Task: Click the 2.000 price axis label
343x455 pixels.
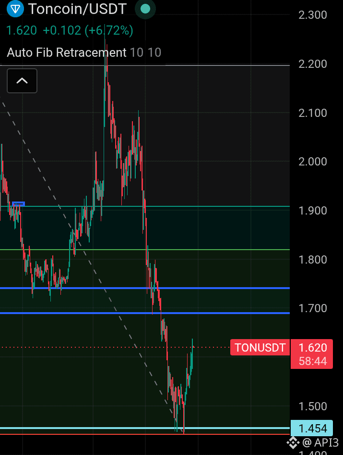Action: (x=313, y=162)
